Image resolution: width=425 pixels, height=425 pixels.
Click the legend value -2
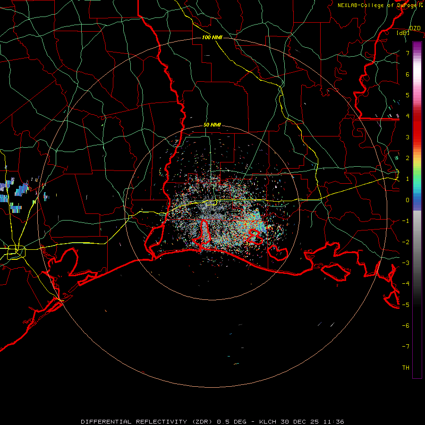click(x=406, y=242)
